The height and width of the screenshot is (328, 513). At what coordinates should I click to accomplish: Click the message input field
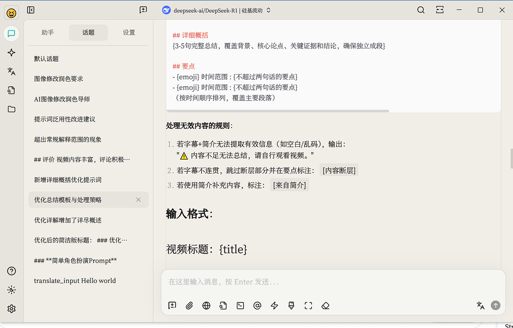pos(333,282)
